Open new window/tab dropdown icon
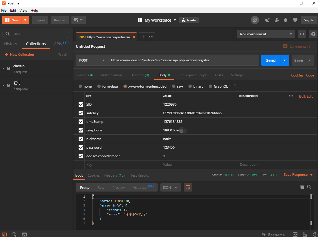The height and width of the screenshot is (237, 318). click(78, 20)
